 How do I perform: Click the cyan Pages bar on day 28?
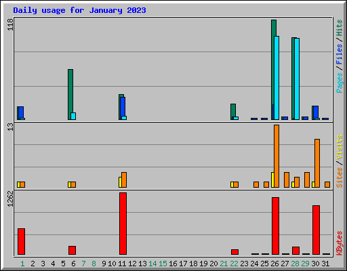pos(297,79)
